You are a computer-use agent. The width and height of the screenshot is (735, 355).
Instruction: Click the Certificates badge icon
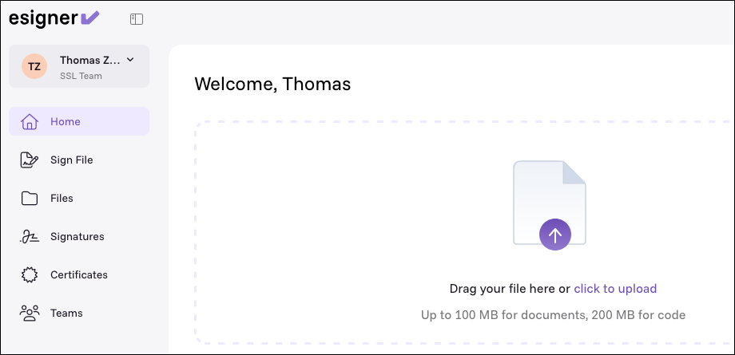click(x=30, y=275)
